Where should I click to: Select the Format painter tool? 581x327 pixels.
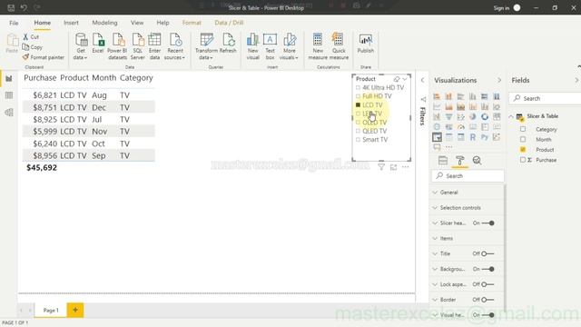[x=44, y=57]
